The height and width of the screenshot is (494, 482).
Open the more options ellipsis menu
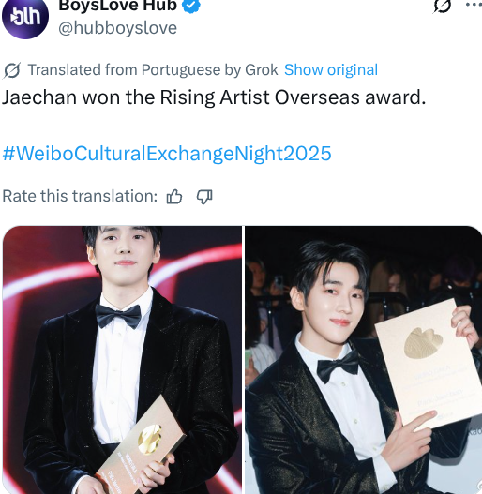point(474,5)
